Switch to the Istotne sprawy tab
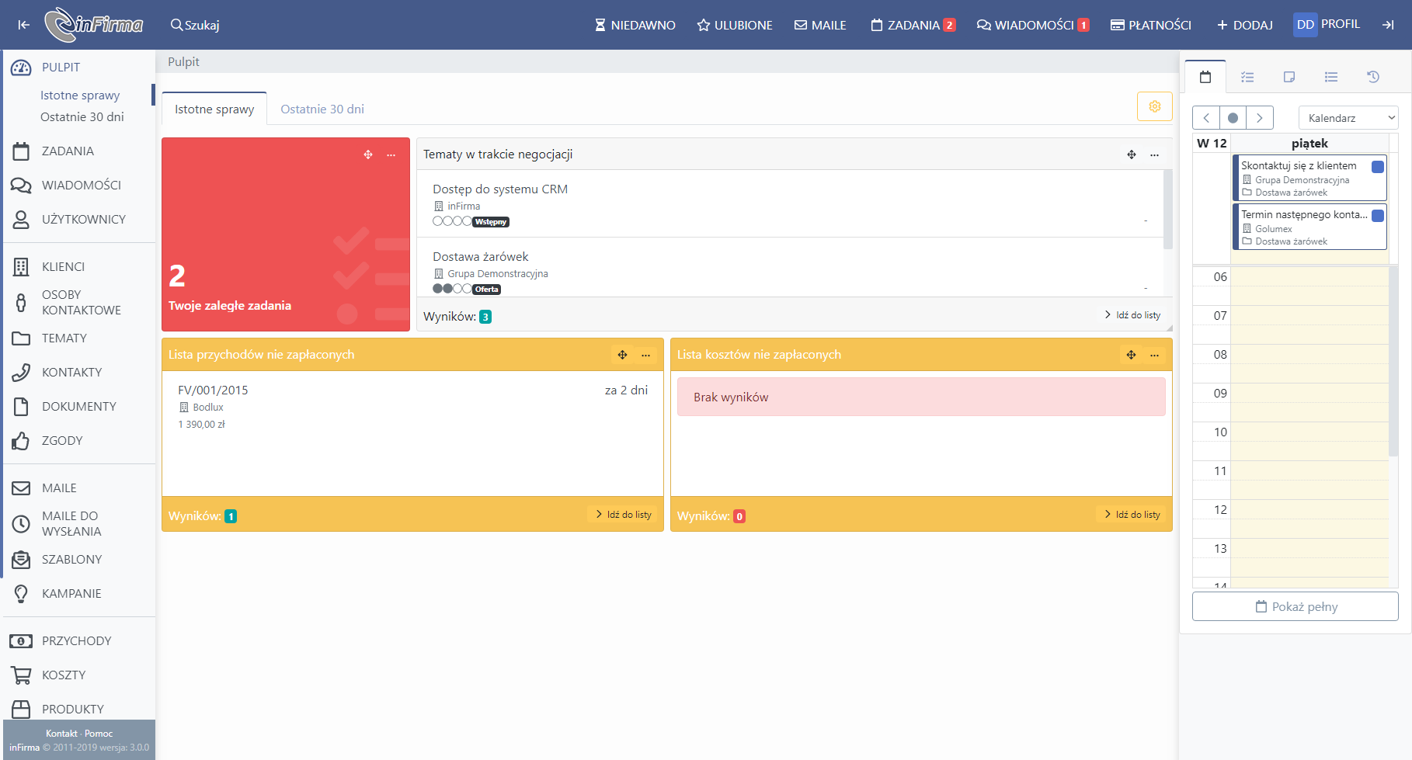 [214, 109]
